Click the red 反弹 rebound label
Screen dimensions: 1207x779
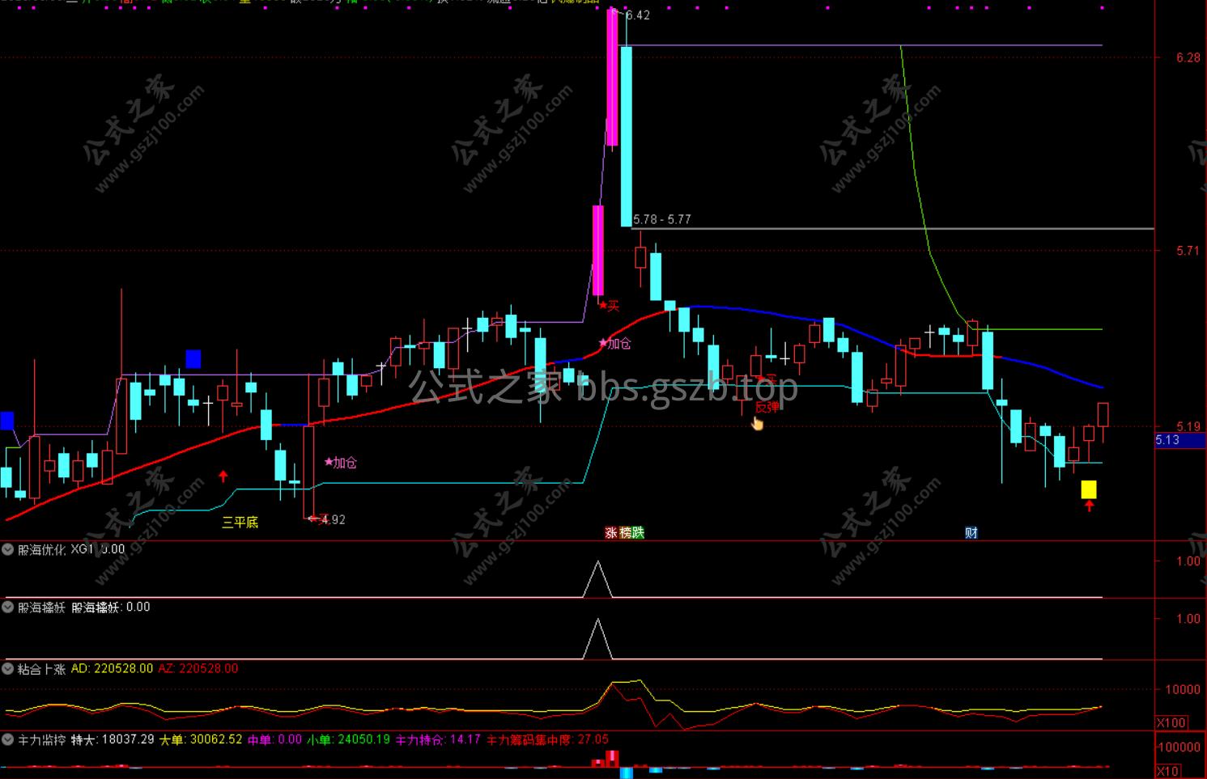pos(767,407)
